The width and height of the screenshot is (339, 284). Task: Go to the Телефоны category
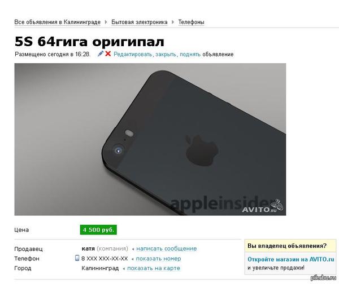pyautogui.click(x=191, y=22)
